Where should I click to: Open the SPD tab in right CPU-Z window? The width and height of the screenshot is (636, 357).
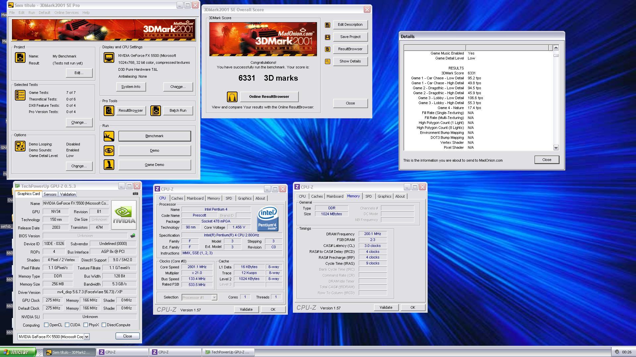coord(368,196)
